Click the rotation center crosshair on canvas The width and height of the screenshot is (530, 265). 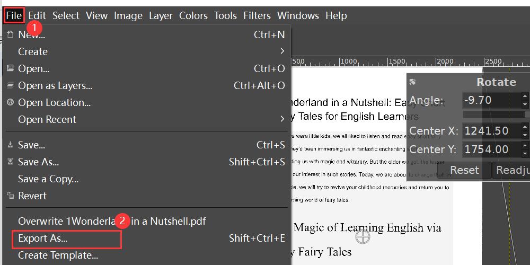point(363,236)
